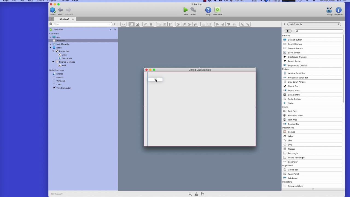The width and height of the screenshot is (350, 197).
Task: Run the project with the green arrow
Action: tap(186, 10)
